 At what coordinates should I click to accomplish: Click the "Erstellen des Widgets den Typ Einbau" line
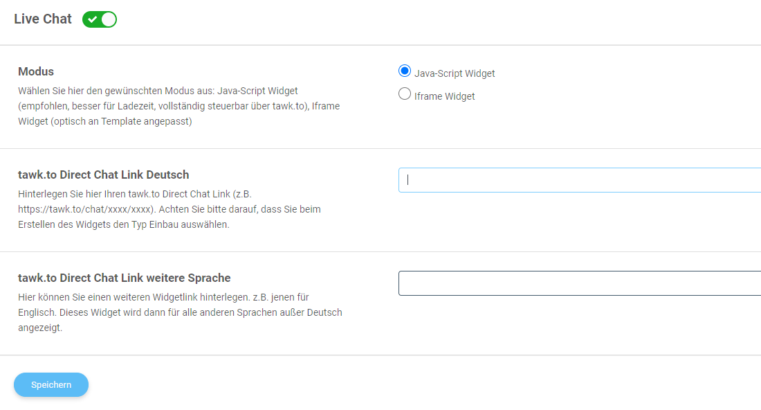pyautogui.click(x=123, y=224)
